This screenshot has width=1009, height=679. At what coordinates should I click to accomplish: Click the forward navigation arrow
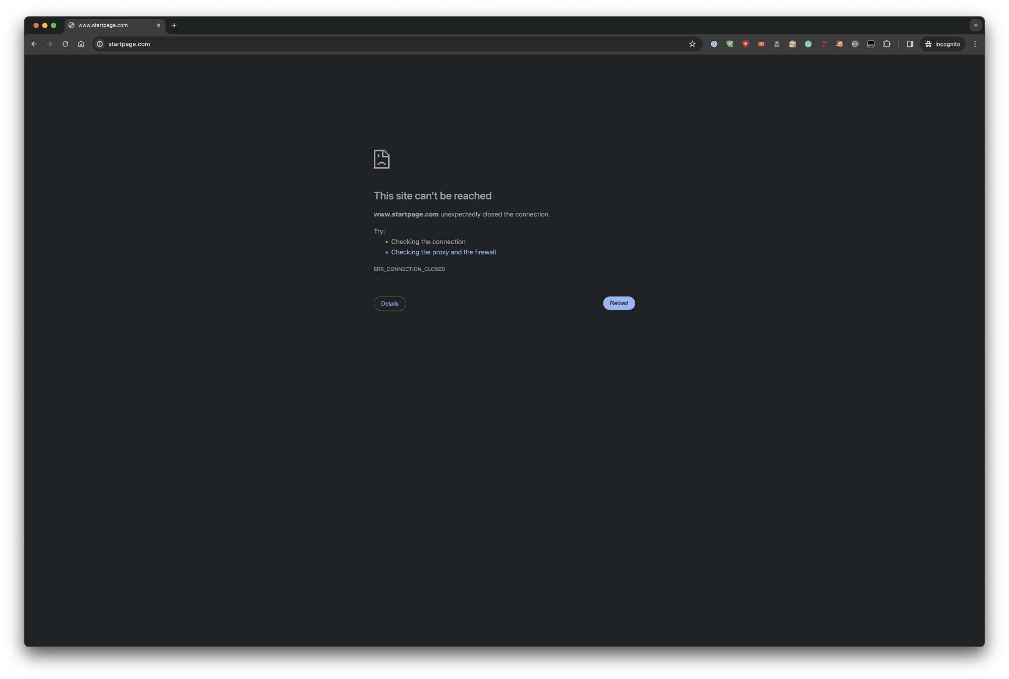49,44
